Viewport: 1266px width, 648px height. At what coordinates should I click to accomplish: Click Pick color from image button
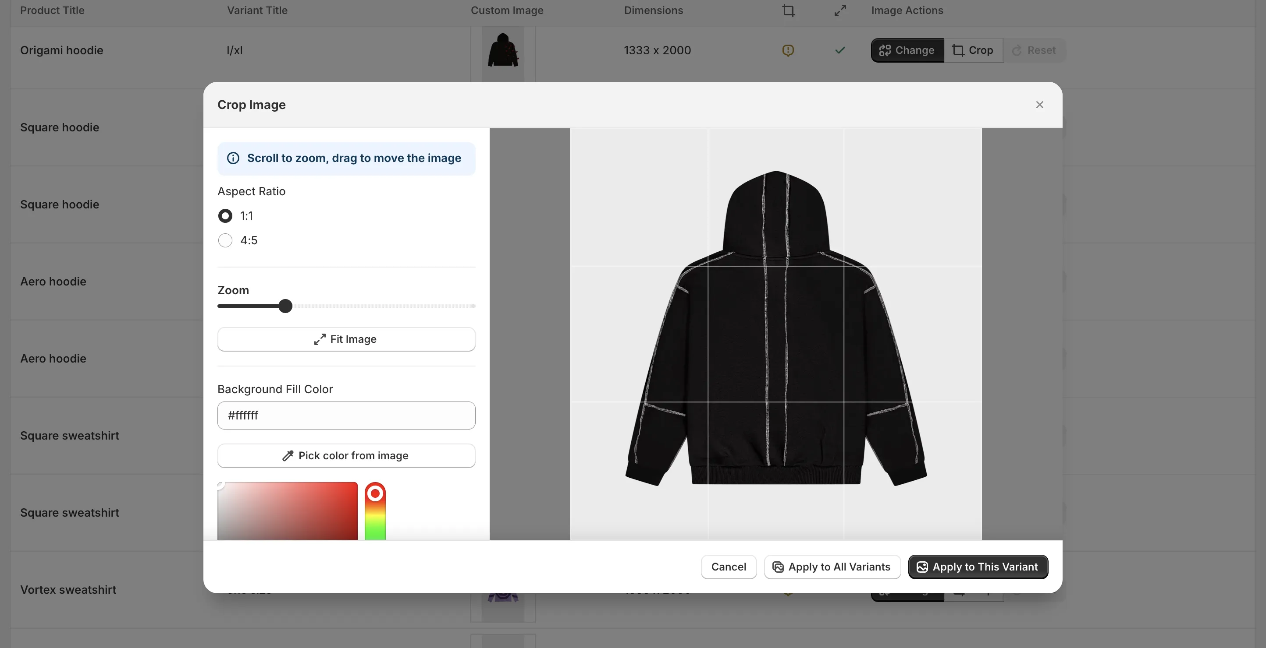click(x=346, y=455)
